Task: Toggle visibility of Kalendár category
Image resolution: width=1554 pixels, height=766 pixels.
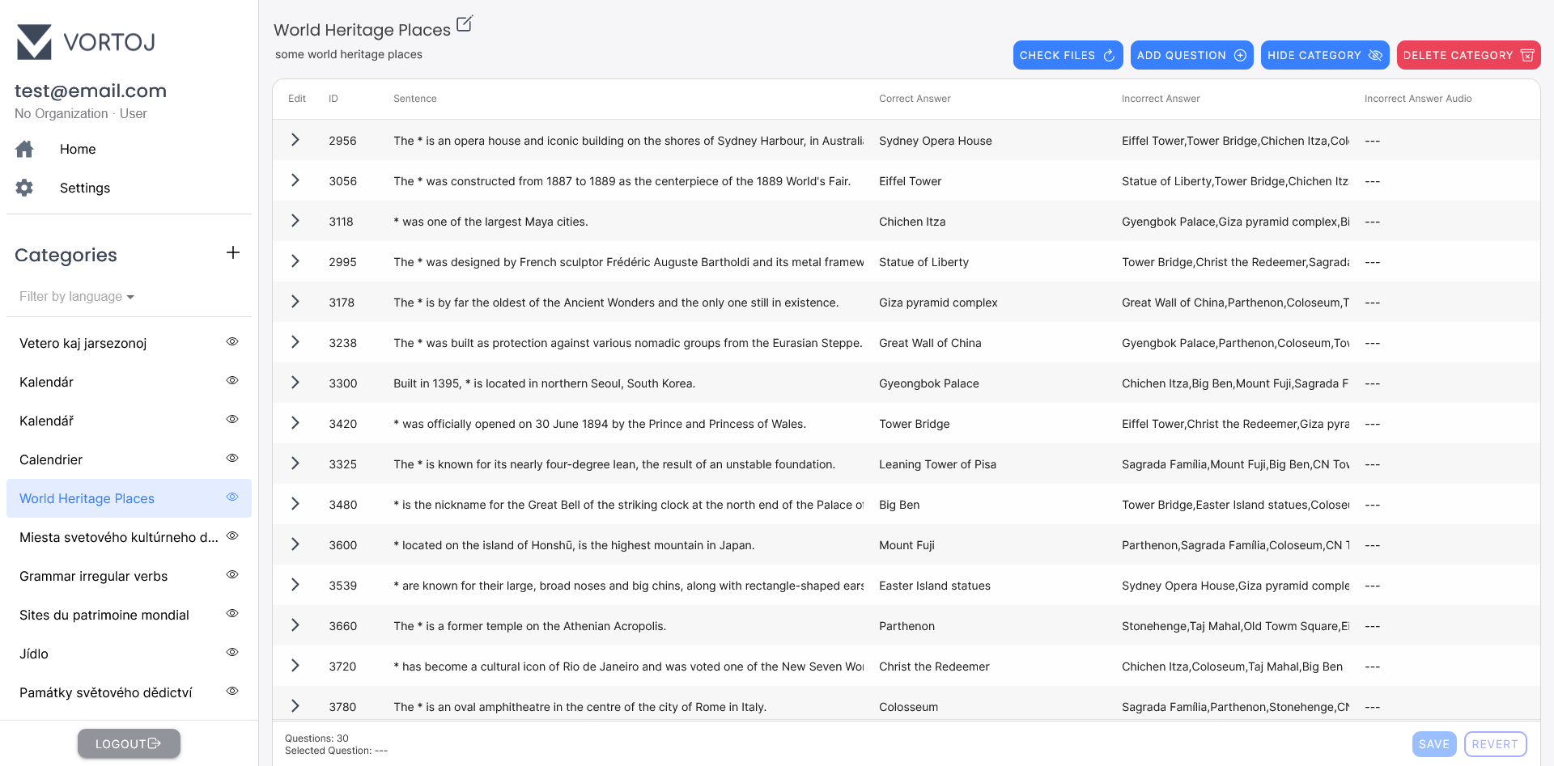Action: pyautogui.click(x=232, y=381)
